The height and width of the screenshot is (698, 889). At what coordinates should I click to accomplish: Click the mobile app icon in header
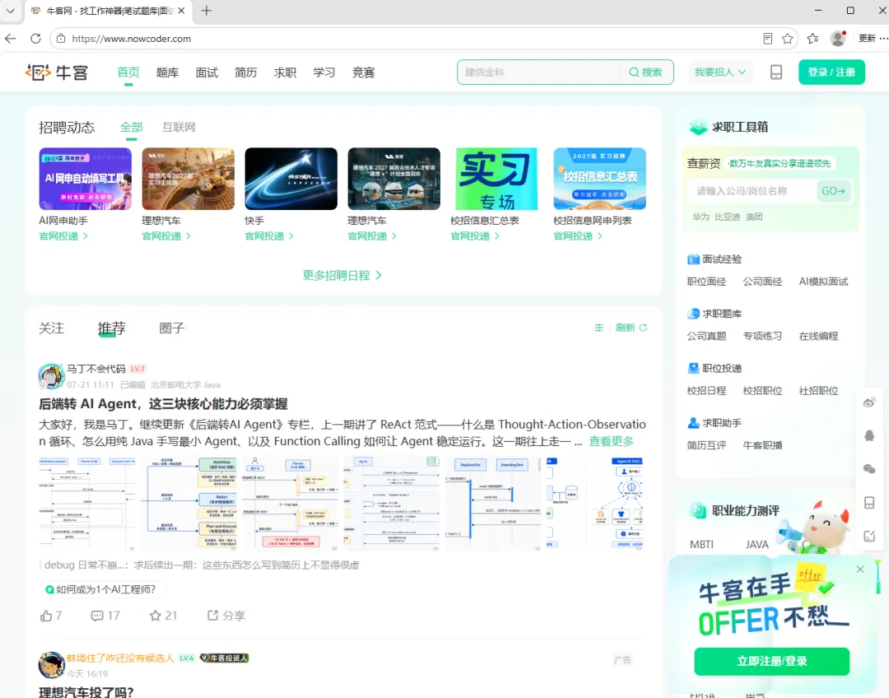[776, 72]
